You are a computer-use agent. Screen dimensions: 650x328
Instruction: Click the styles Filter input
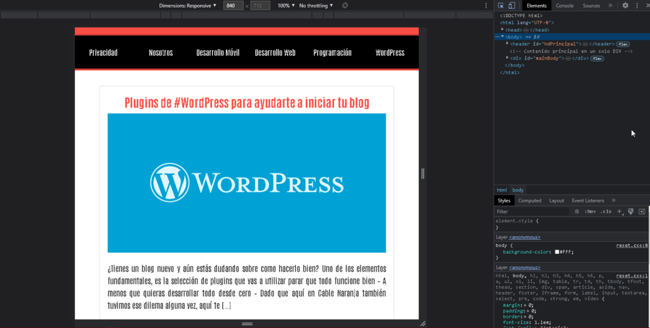click(x=533, y=211)
